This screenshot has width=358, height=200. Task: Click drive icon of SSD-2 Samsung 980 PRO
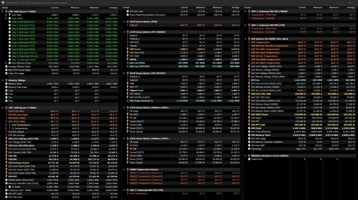pos(249,11)
